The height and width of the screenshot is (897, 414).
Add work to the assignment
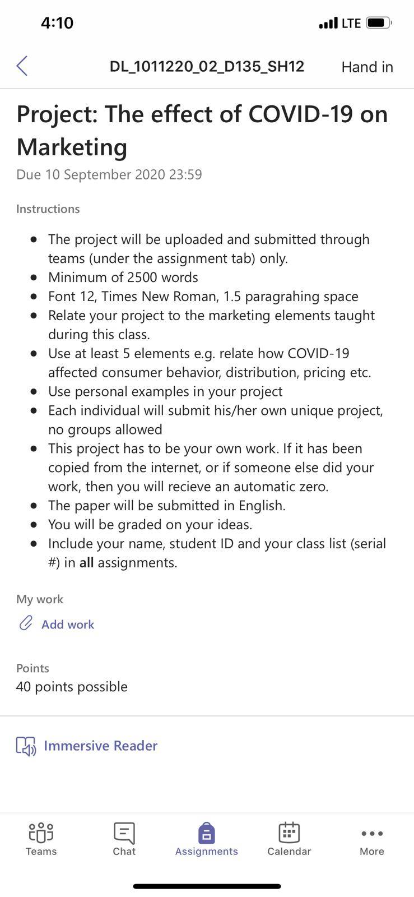click(68, 624)
